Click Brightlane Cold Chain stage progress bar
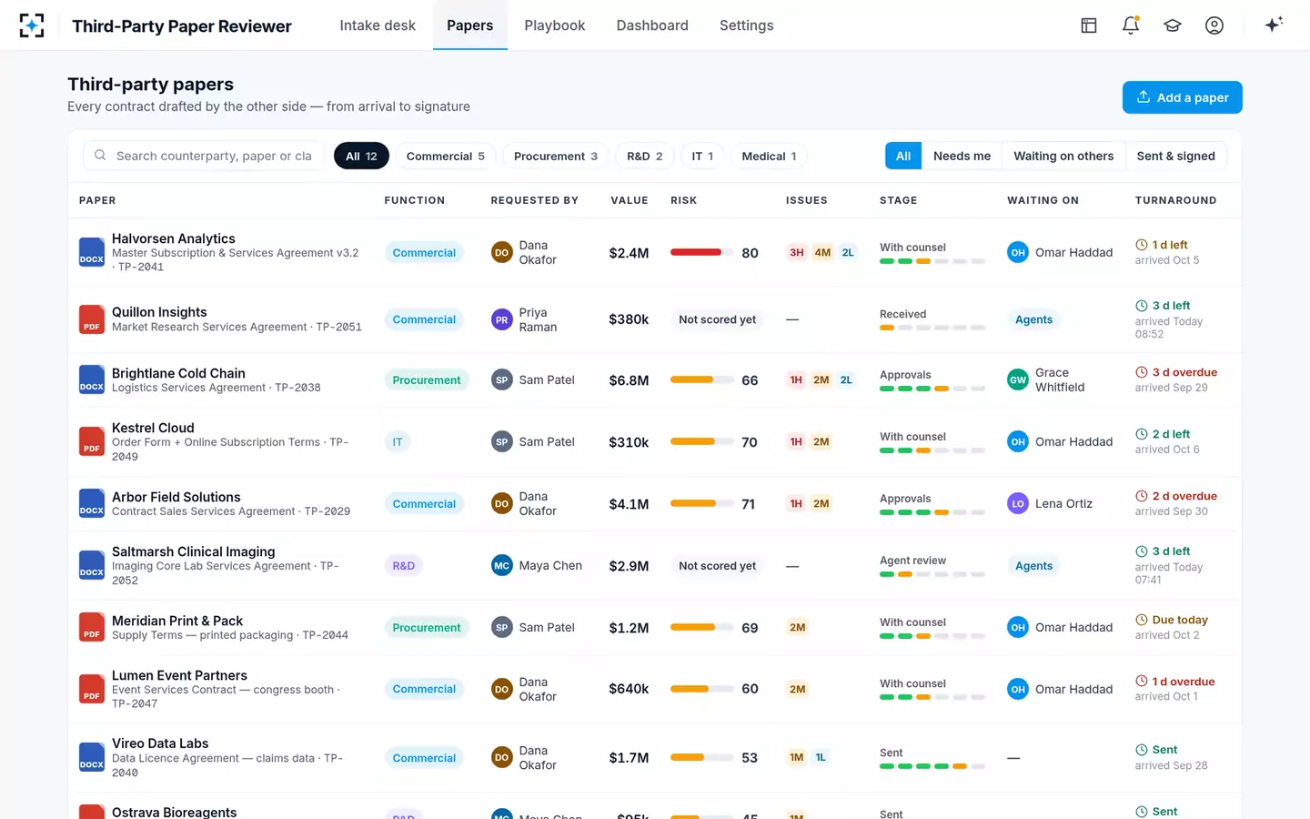This screenshot has height=819, width=1310. 932,389
